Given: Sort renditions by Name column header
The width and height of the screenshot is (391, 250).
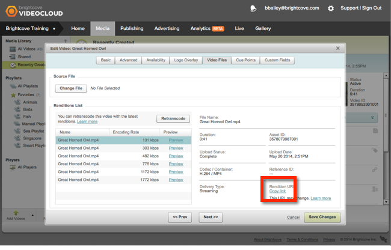Looking at the screenshot, I should click(x=82, y=132).
